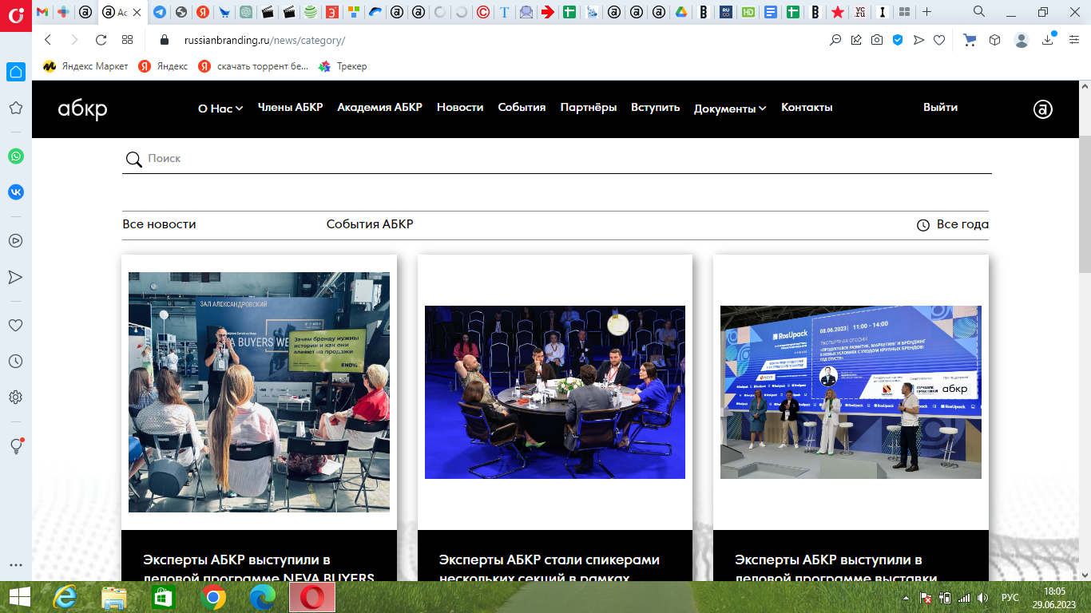The height and width of the screenshot is (613, 1091).
Task: Click the Opera menu logo button
Action: 15,15
